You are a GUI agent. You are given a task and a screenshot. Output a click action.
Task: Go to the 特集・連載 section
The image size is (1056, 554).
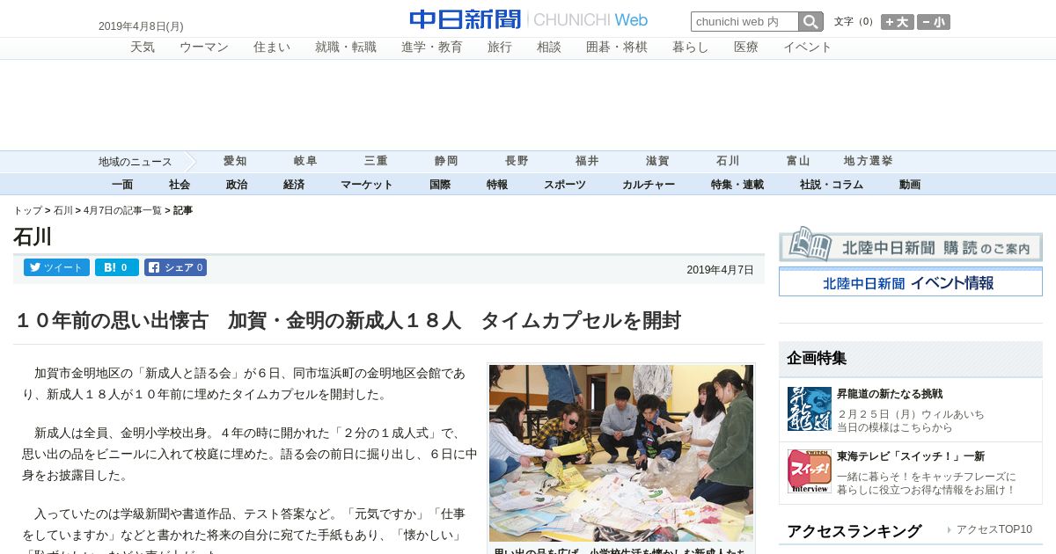click(737, 185)
